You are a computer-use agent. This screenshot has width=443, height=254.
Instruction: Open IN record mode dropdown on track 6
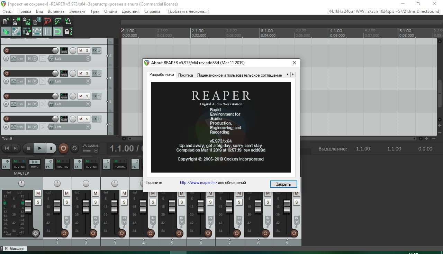(x=32, y=59)
